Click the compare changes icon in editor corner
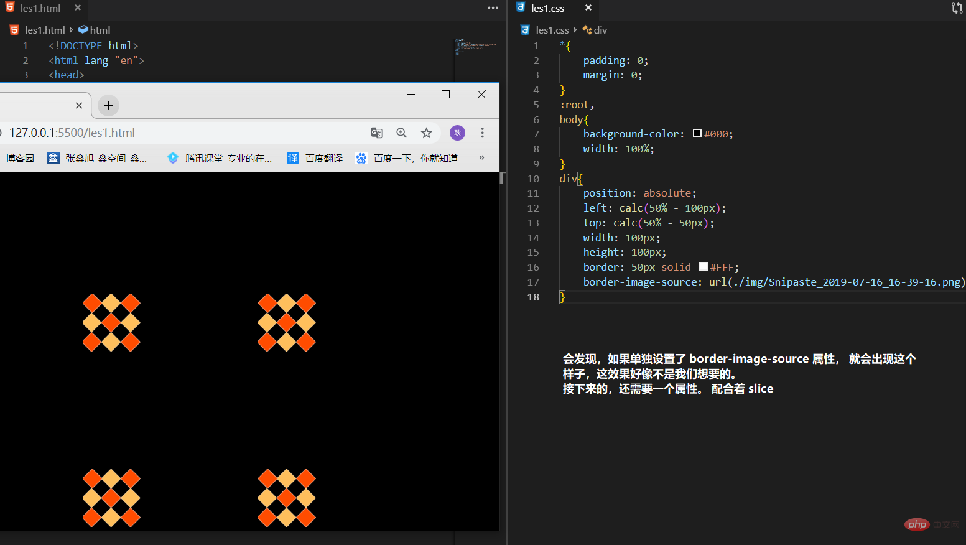This screenshot has width=966, height=545. [957, 8]
